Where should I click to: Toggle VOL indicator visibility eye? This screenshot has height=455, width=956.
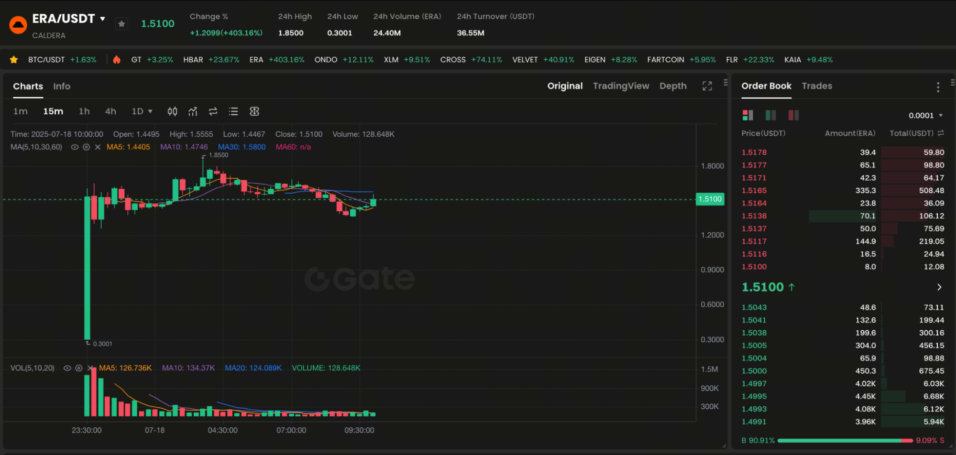point(67,368)
